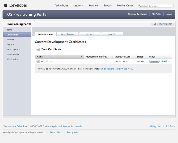Click the reseller link
Viewport: 178px width, 143px height.
tap(79, 126)
